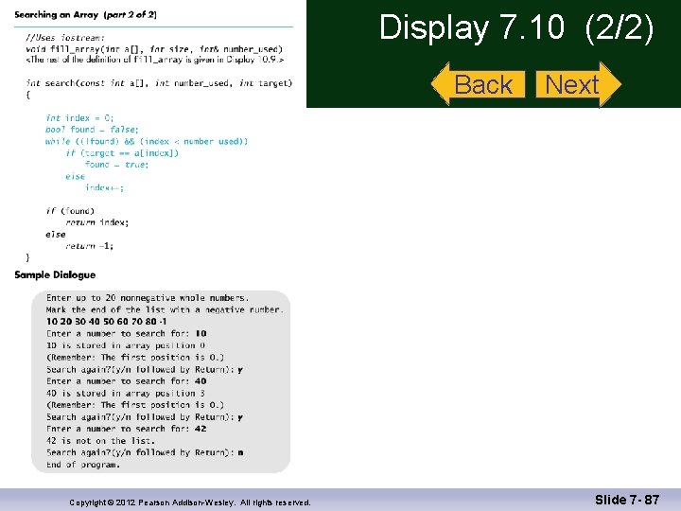Select the 'Display 7.10 (2/2)' title
This screenshot has height=511, width=681.
tap(516, 27)
